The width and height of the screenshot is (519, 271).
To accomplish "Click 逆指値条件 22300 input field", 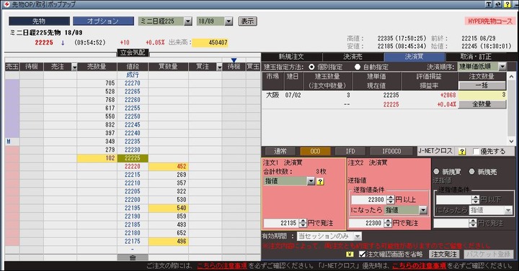I will tap(369, 200).
